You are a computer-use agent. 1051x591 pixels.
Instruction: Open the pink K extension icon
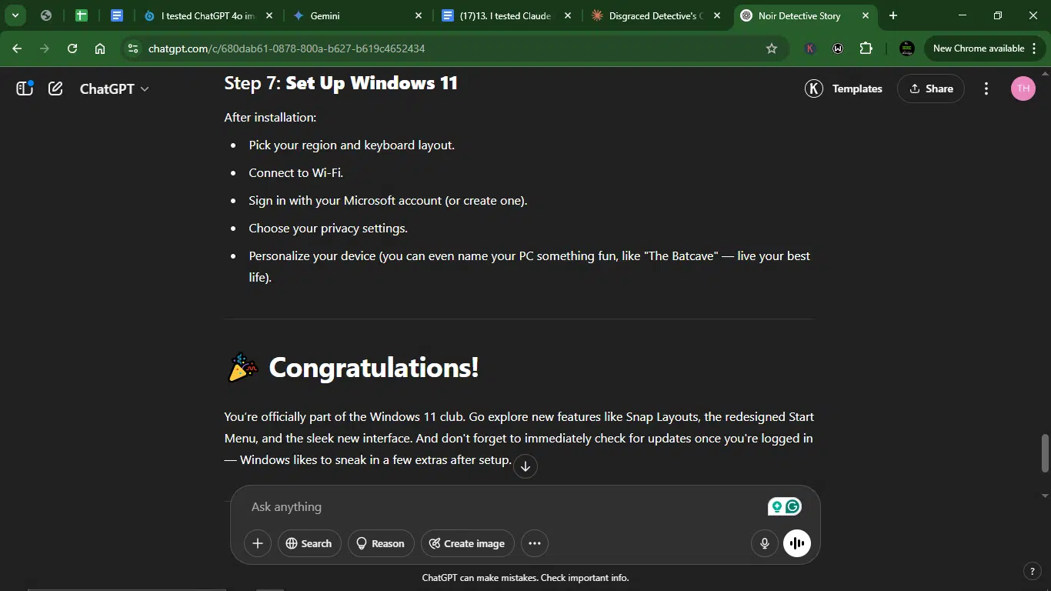pos(809,48)
